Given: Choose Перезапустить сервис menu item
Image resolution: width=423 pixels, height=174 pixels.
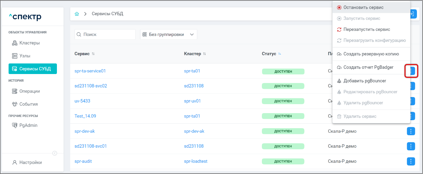Looking at the screenshot, I should 366,29.
